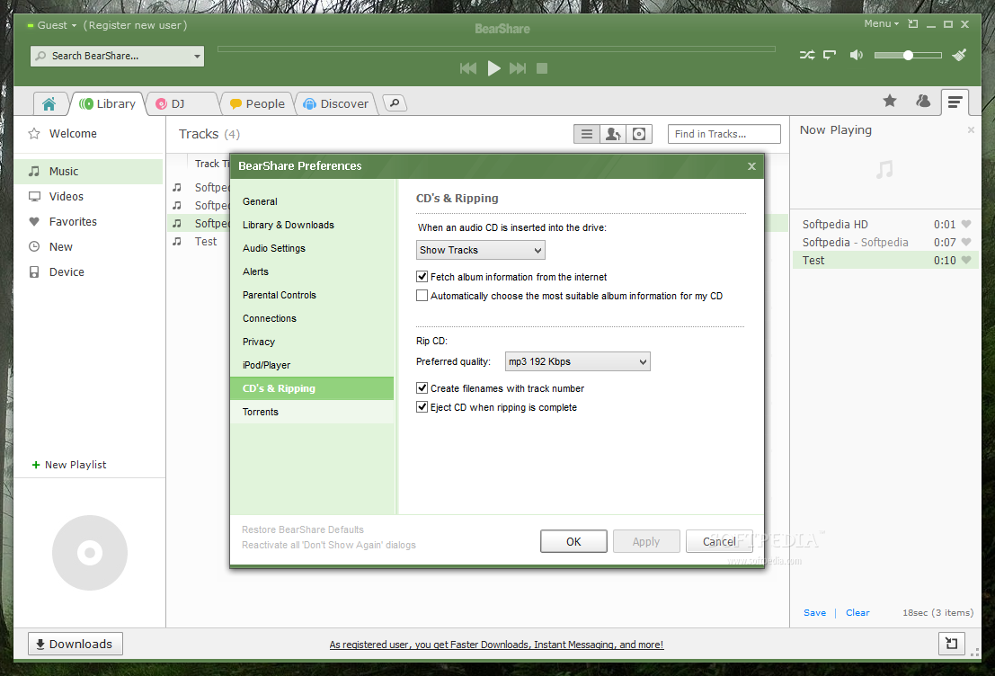Enable automatically choose suitable album information

422,296
